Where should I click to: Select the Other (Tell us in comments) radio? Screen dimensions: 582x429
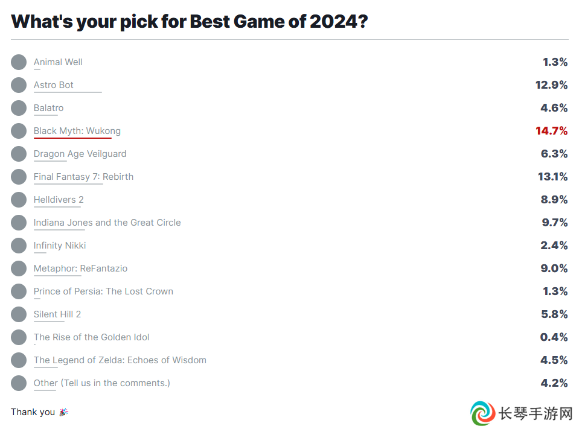click(x=19, y=383)
